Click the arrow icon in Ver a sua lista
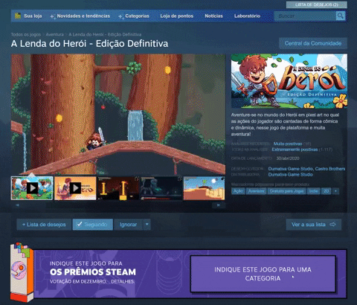Viewport: 357px width, 305px height. coord(332,225)
